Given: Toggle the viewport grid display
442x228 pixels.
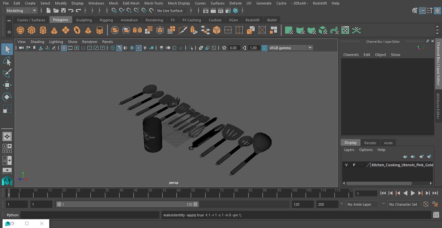Looking at the screenshot, I should 64,48.
